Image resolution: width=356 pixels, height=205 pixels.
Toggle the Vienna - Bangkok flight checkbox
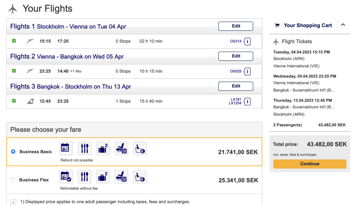click(14, 71)
